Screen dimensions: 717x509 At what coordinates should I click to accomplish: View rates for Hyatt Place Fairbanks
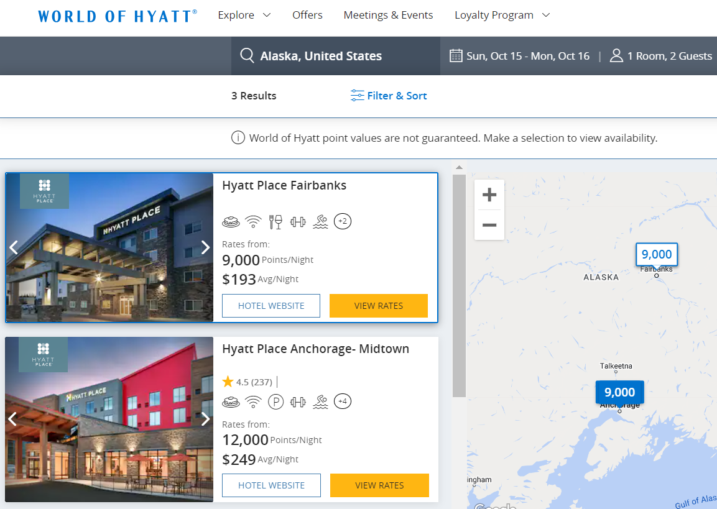point(378,305)
